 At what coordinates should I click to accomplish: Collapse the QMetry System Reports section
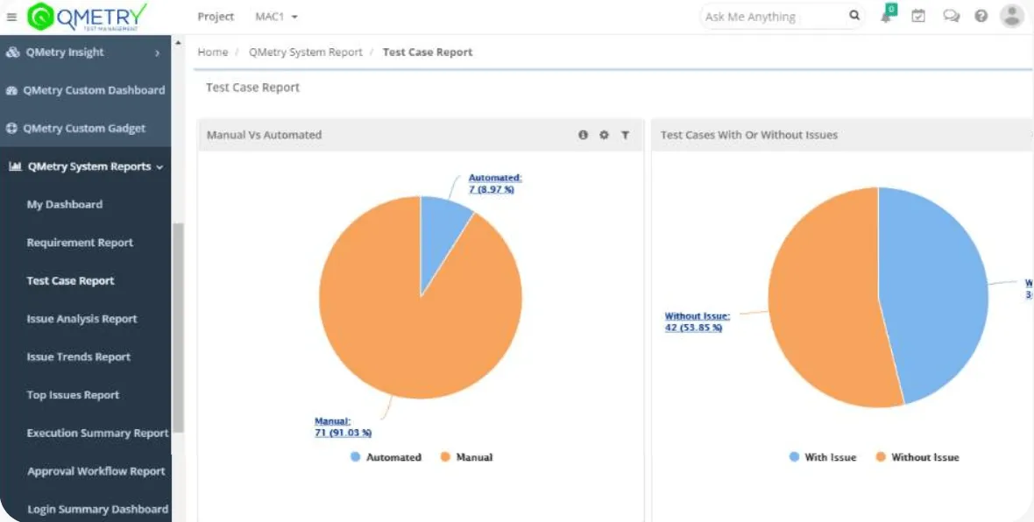point(159,167)
